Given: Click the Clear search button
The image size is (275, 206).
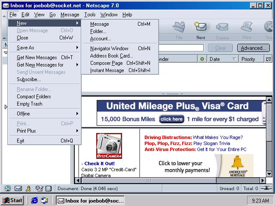Looking at the screenshot, I should point(220,48).
